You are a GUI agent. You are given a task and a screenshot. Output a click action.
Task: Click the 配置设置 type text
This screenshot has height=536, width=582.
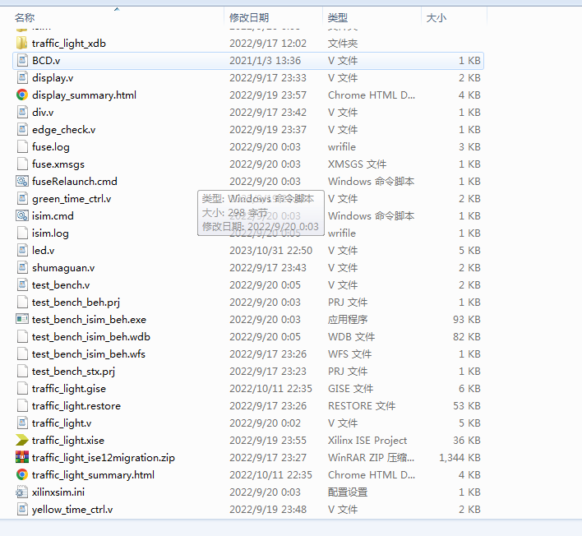coord(348,492)
